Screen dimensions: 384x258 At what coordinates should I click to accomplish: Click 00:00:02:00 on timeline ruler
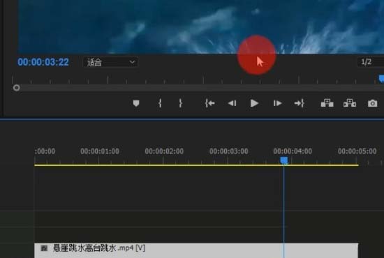click(164, 151)
